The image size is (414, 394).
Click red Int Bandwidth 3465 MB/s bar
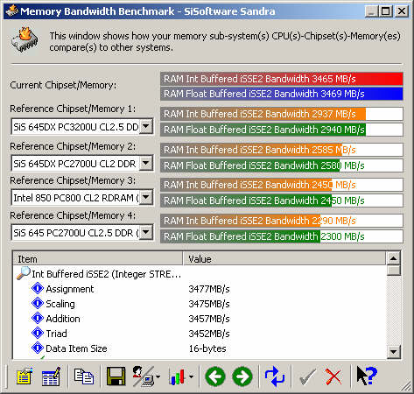[x=282, y=79]
